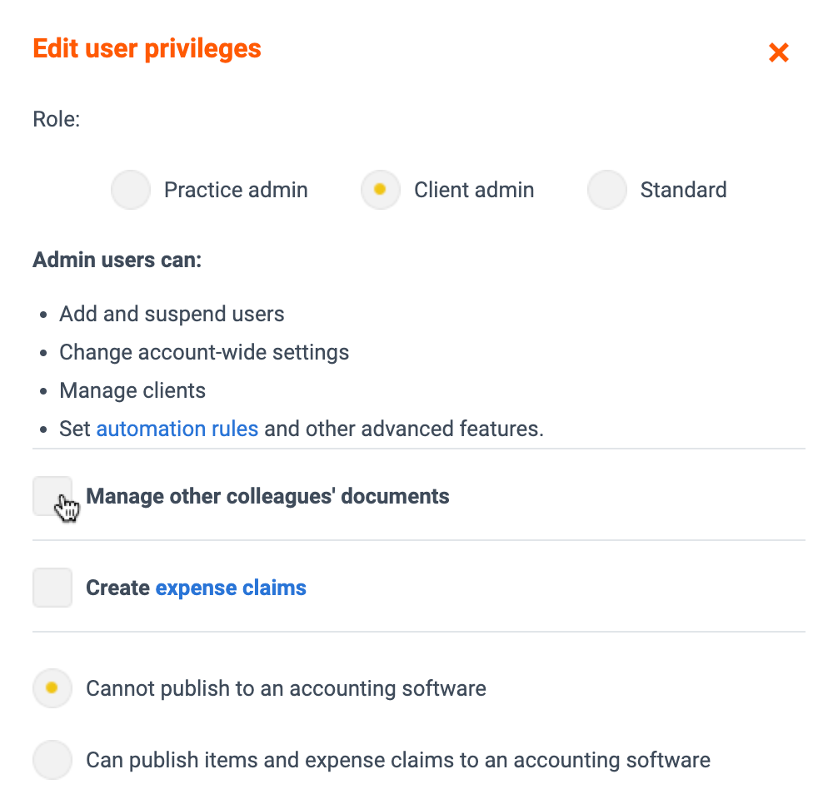Click the Manage other colleagues' documents label
Screen dimensions: 838x804
click(267, 497)
